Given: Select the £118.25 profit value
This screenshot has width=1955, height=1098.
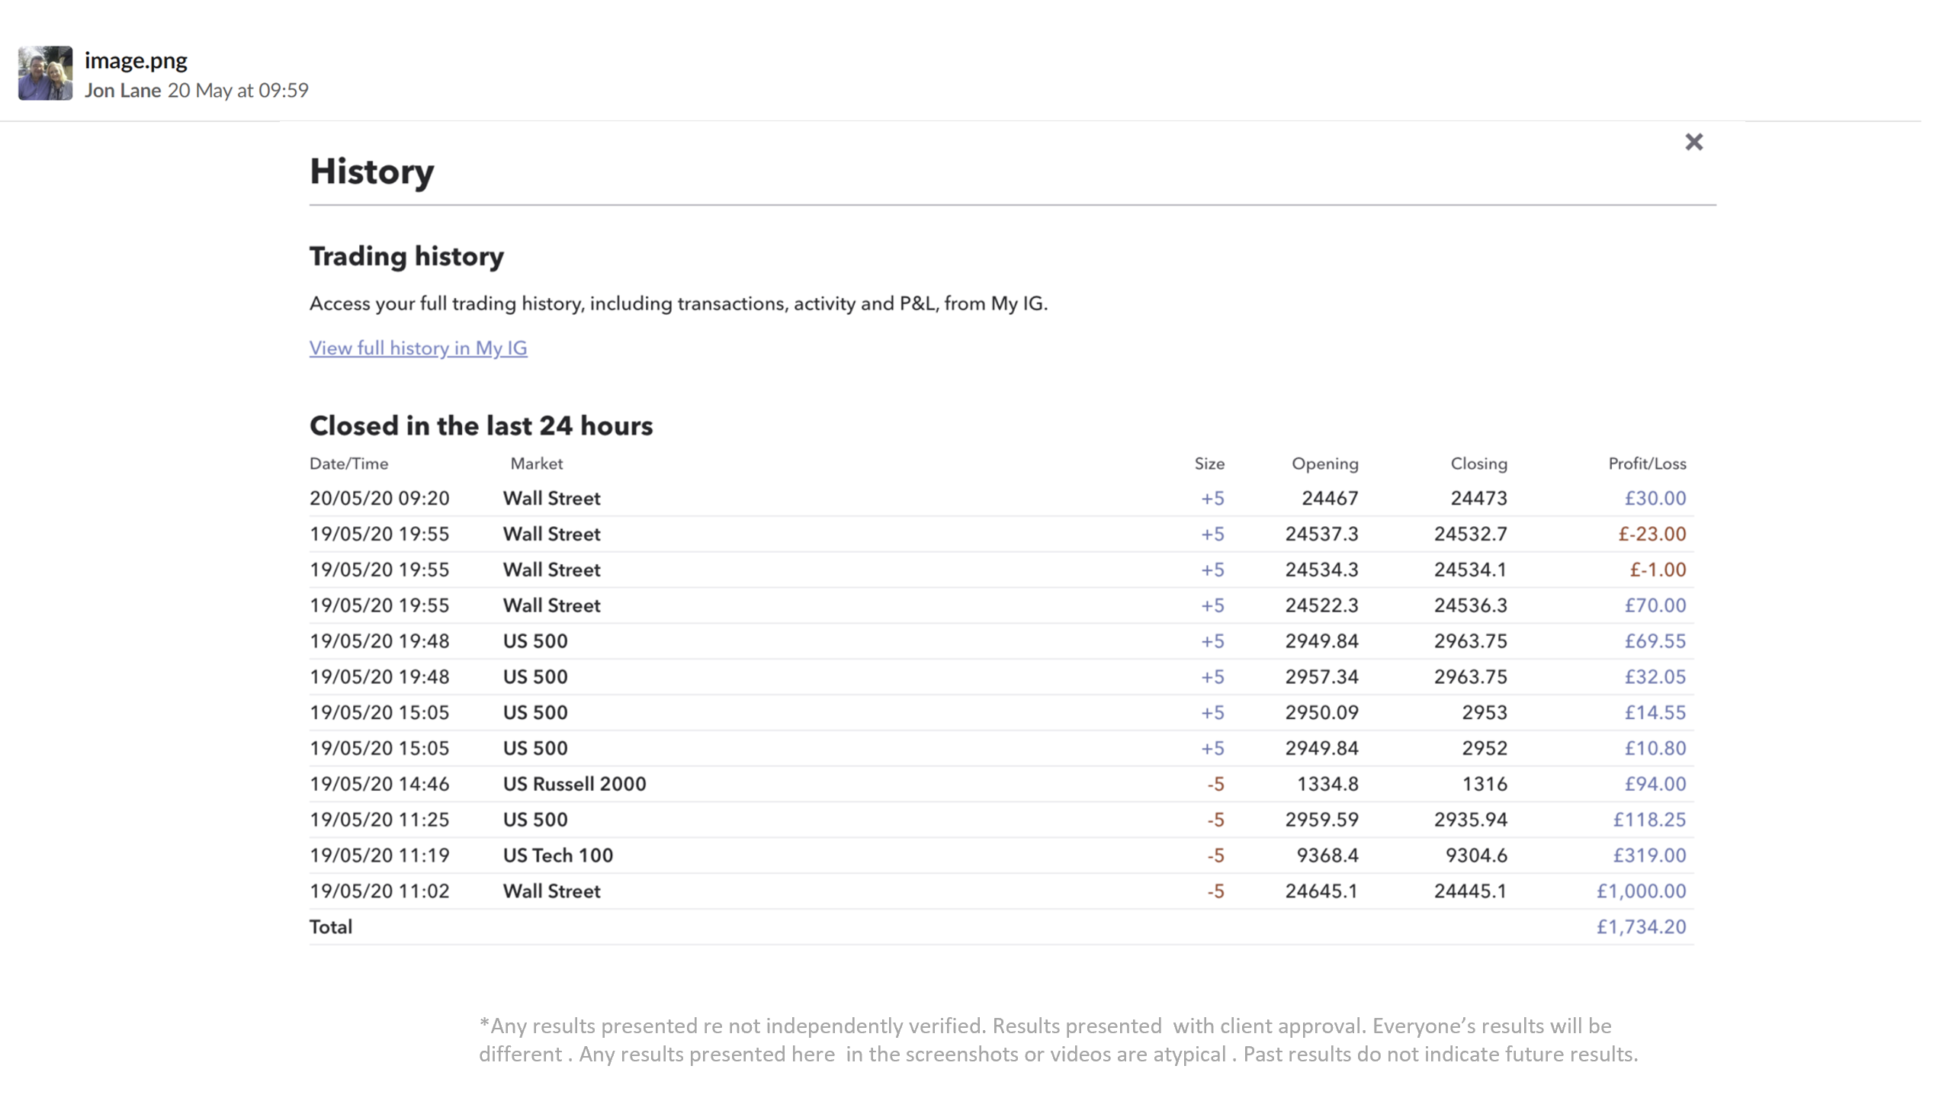Looking at the screenshot, I should [x=1649, y=820].
